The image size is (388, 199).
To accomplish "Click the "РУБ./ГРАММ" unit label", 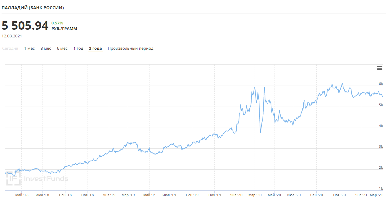I will click(x=64, y=29).
